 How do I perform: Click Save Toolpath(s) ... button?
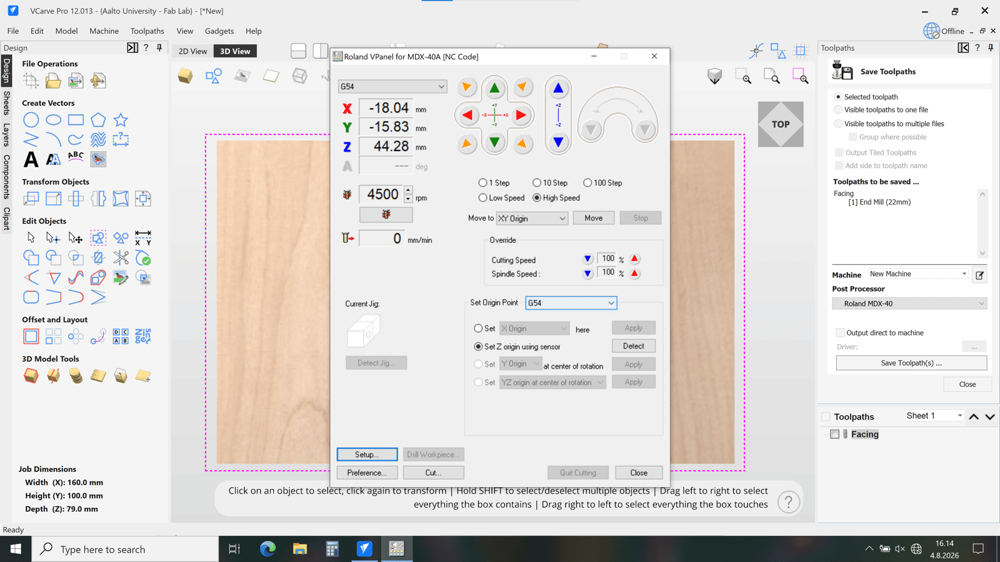click(x=911, y=363)
